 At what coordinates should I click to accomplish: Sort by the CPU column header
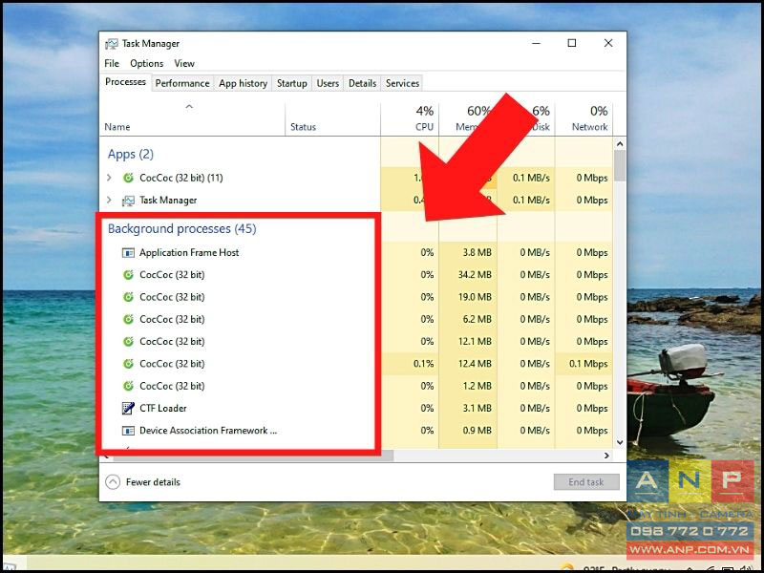(410, 119)
